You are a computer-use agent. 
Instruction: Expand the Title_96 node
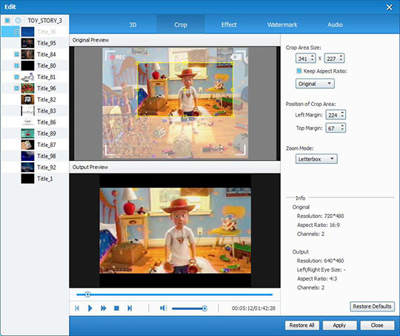(x=16, y=88)
